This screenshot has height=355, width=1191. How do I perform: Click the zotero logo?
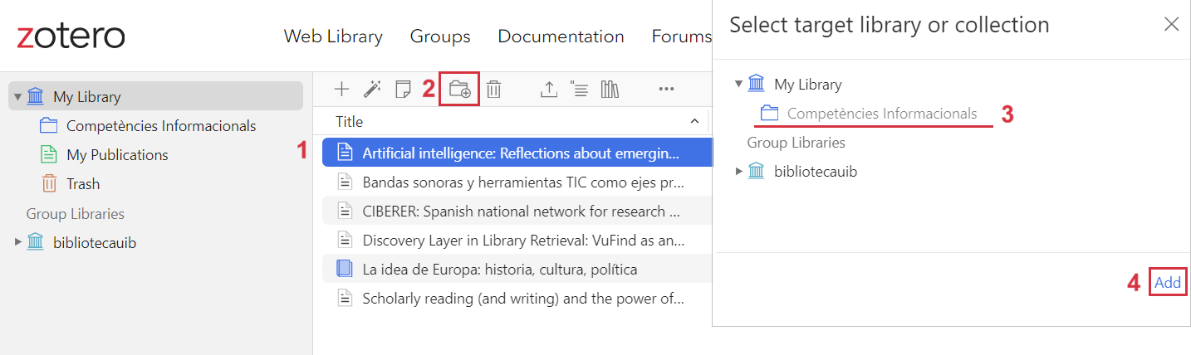click(71, 36)
